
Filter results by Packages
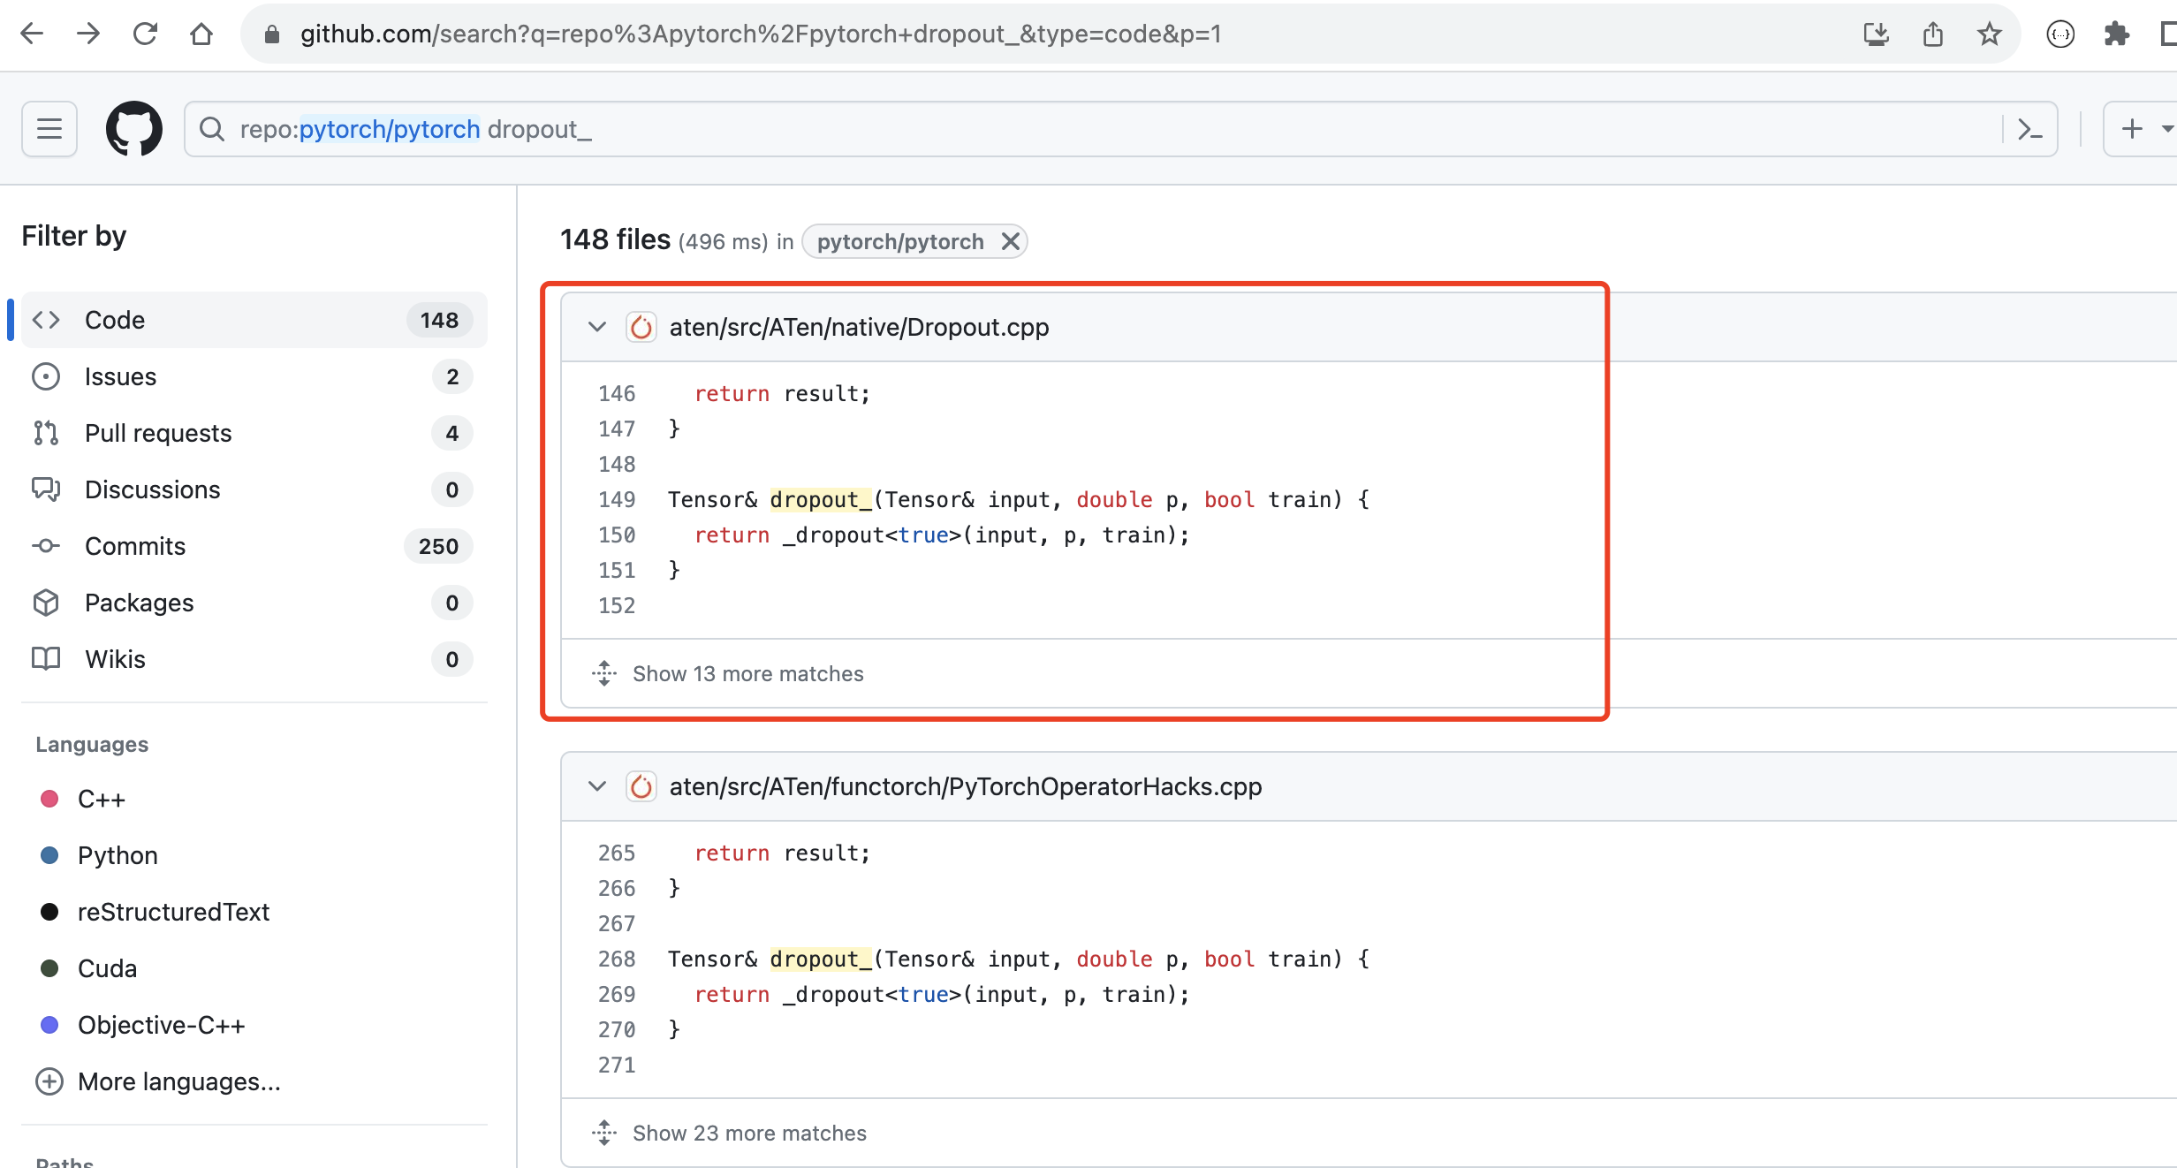tap(254, 603)
